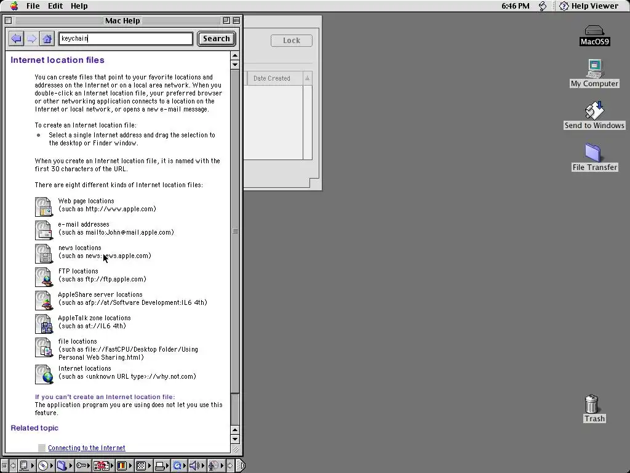
Task: Open the Remote Access control strip module
Action: coord(103,466)
